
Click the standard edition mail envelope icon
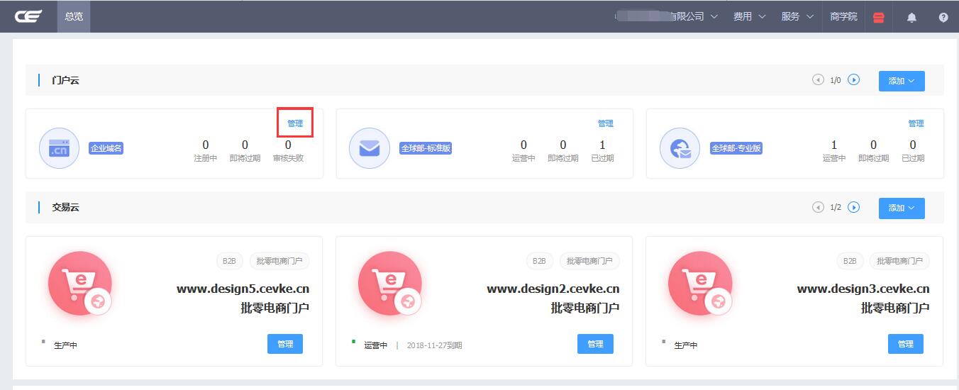[370, 148]
